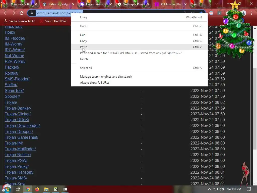
Task: Open Manage search engines and site search
Action: pos(139,77)
